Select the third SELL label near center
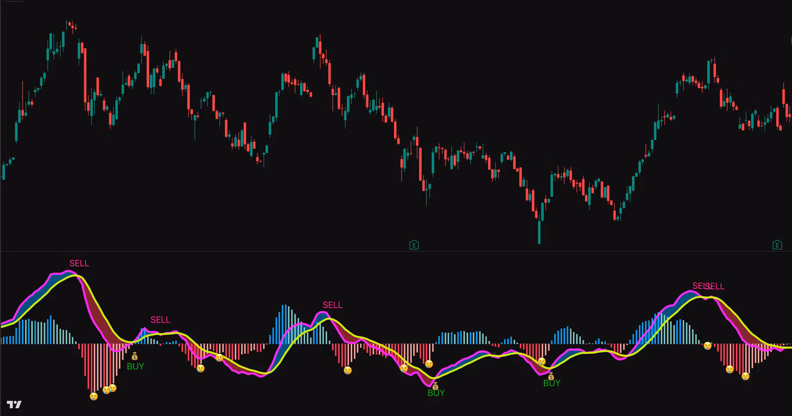The width and height of the screenshot is (792, 416). click(x=333, y=305)
